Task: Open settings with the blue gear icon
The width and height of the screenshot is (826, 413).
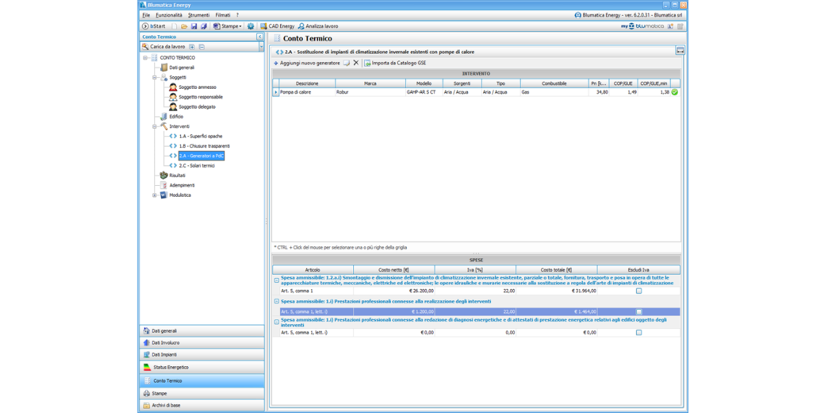Action: pos(251,26)
